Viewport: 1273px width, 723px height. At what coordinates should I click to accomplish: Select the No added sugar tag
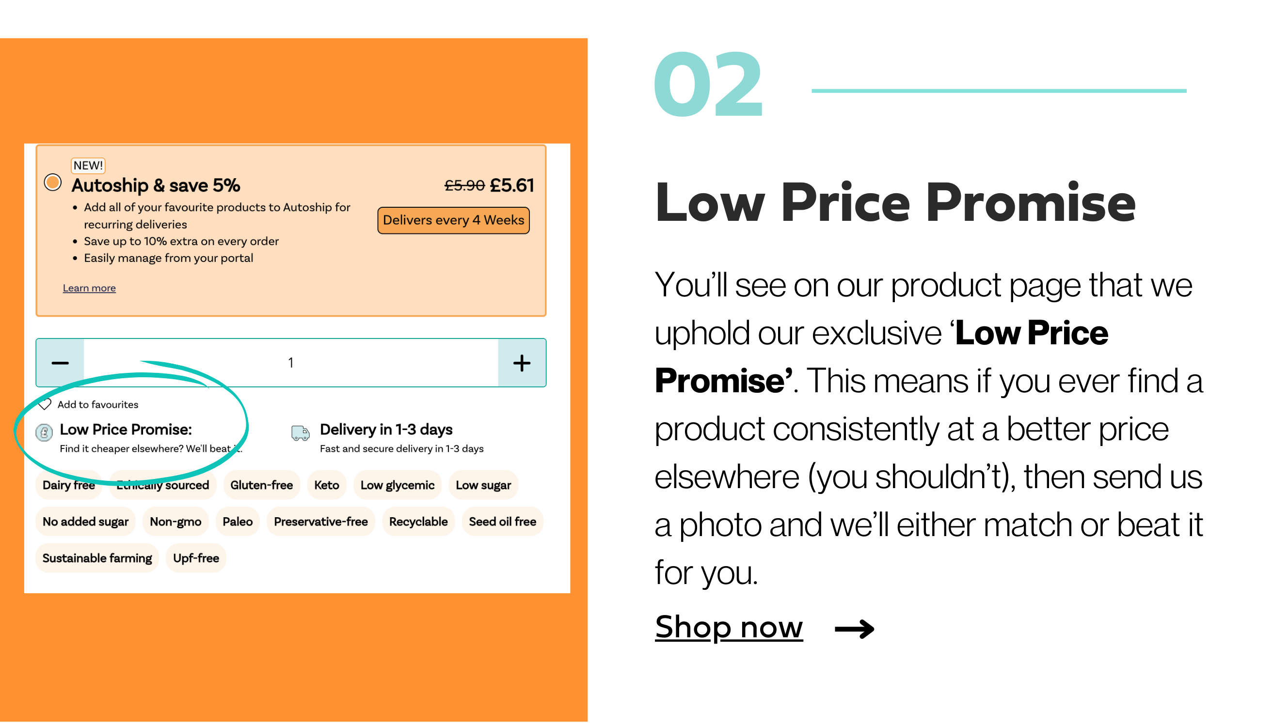click(85, 522)
